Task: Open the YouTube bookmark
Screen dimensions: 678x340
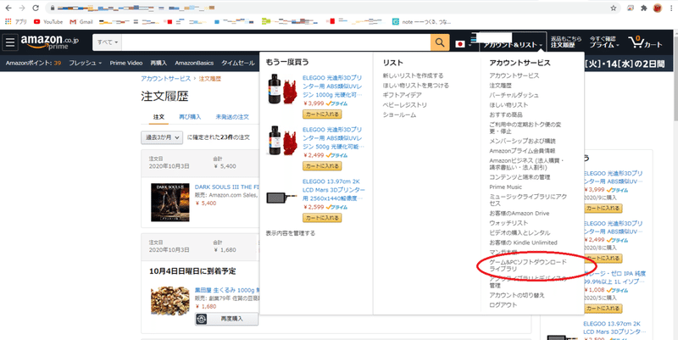Action: 48,22
